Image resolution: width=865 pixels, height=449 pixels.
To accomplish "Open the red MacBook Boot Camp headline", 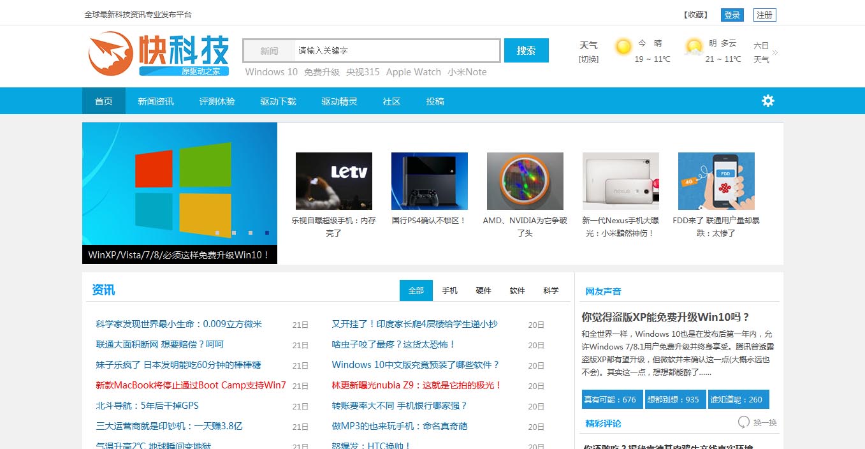I will click(191, 385).
